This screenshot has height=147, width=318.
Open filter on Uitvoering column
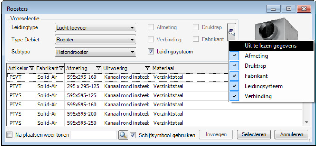point(148,69)
